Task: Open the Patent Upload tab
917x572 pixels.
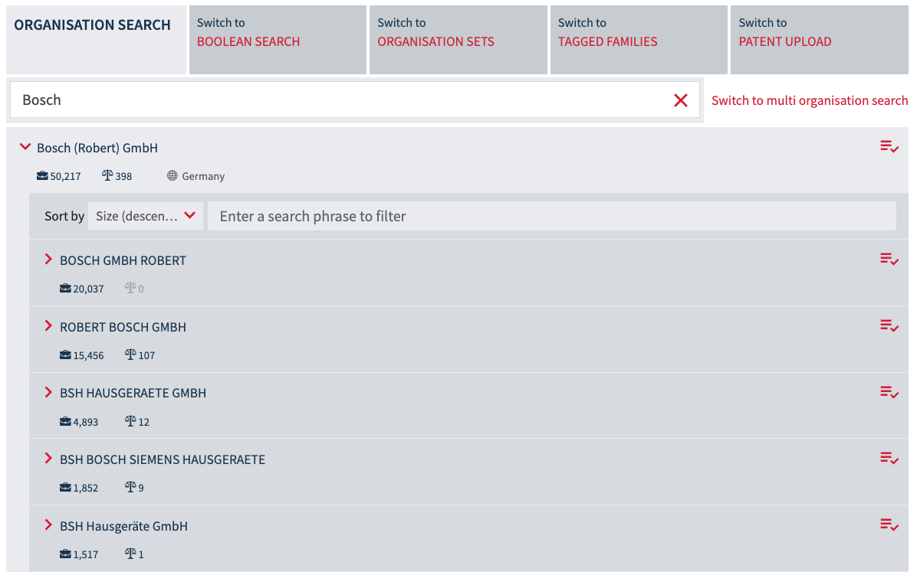Action: click(x=819, y=40)
